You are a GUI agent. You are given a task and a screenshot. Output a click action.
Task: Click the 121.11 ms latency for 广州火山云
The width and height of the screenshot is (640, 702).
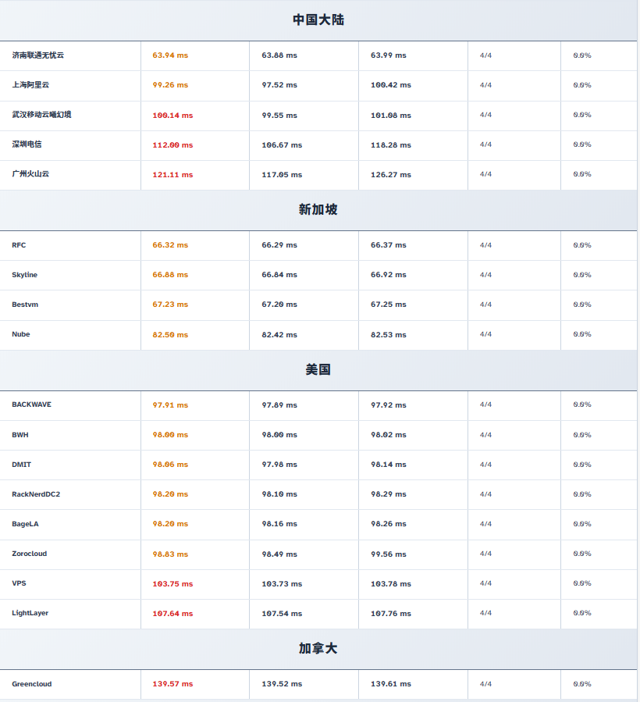[x=172, y=175]
